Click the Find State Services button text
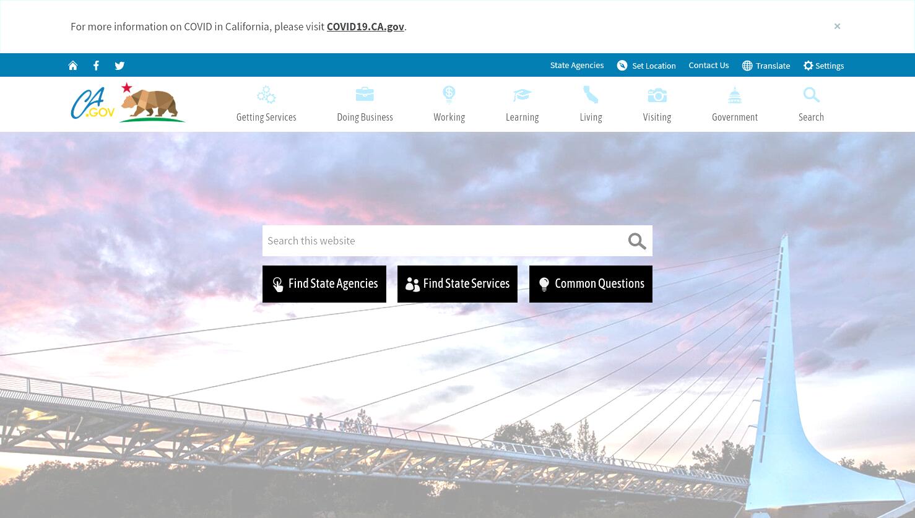The width and height of the screenshot is (915, 518). (466, 283)
